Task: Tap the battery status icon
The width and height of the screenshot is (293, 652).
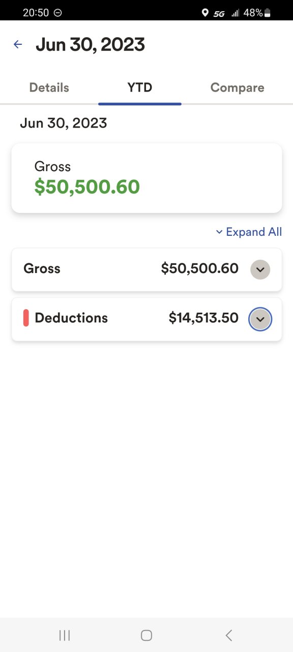Action: (268, 13)
